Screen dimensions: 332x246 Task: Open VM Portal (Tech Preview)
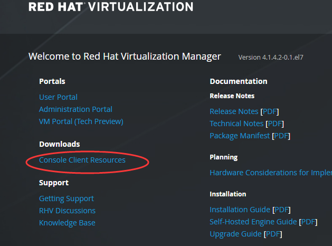pos(81,121)
